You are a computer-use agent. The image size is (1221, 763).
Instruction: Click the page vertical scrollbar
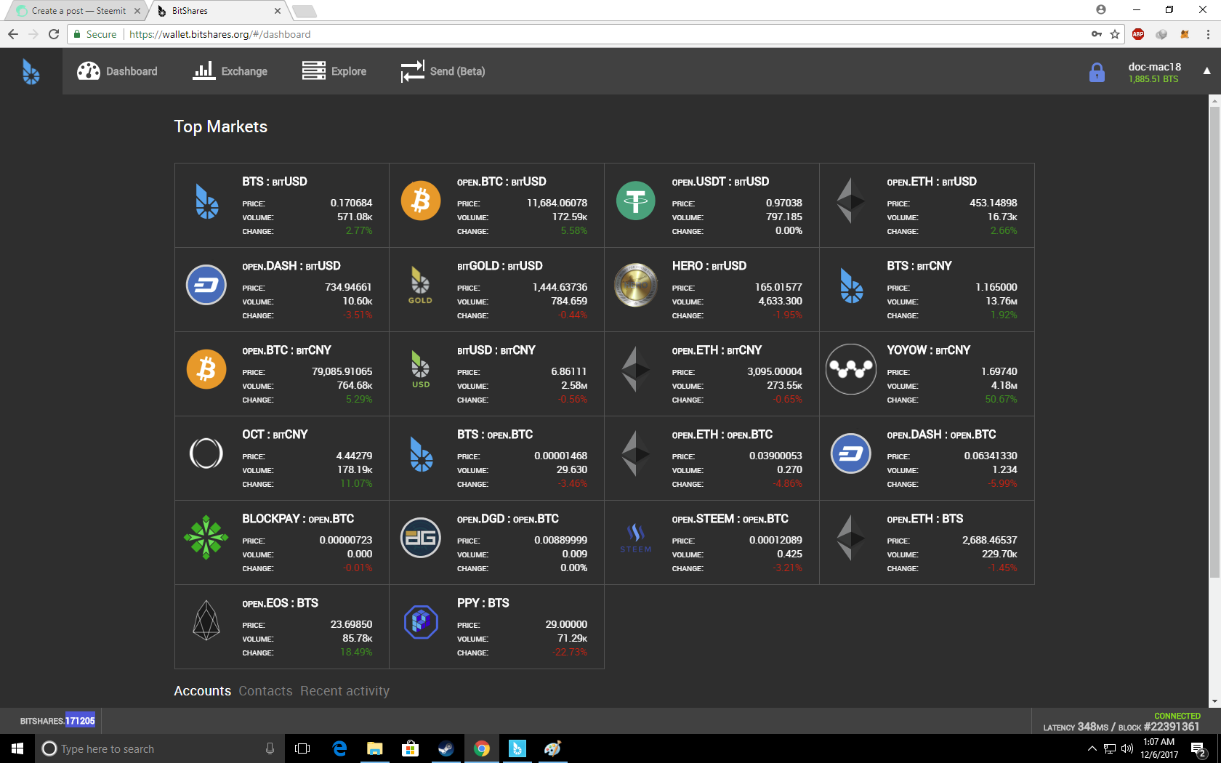(1214, 342)
